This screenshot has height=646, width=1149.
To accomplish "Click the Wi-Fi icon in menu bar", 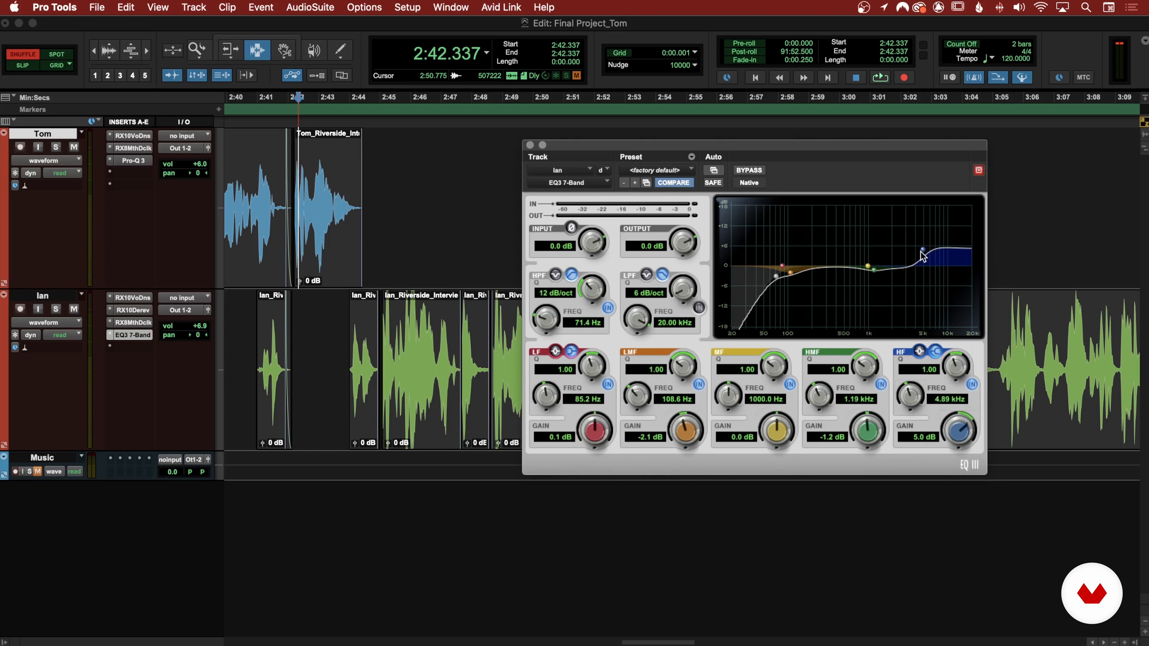I will 1041,7.
